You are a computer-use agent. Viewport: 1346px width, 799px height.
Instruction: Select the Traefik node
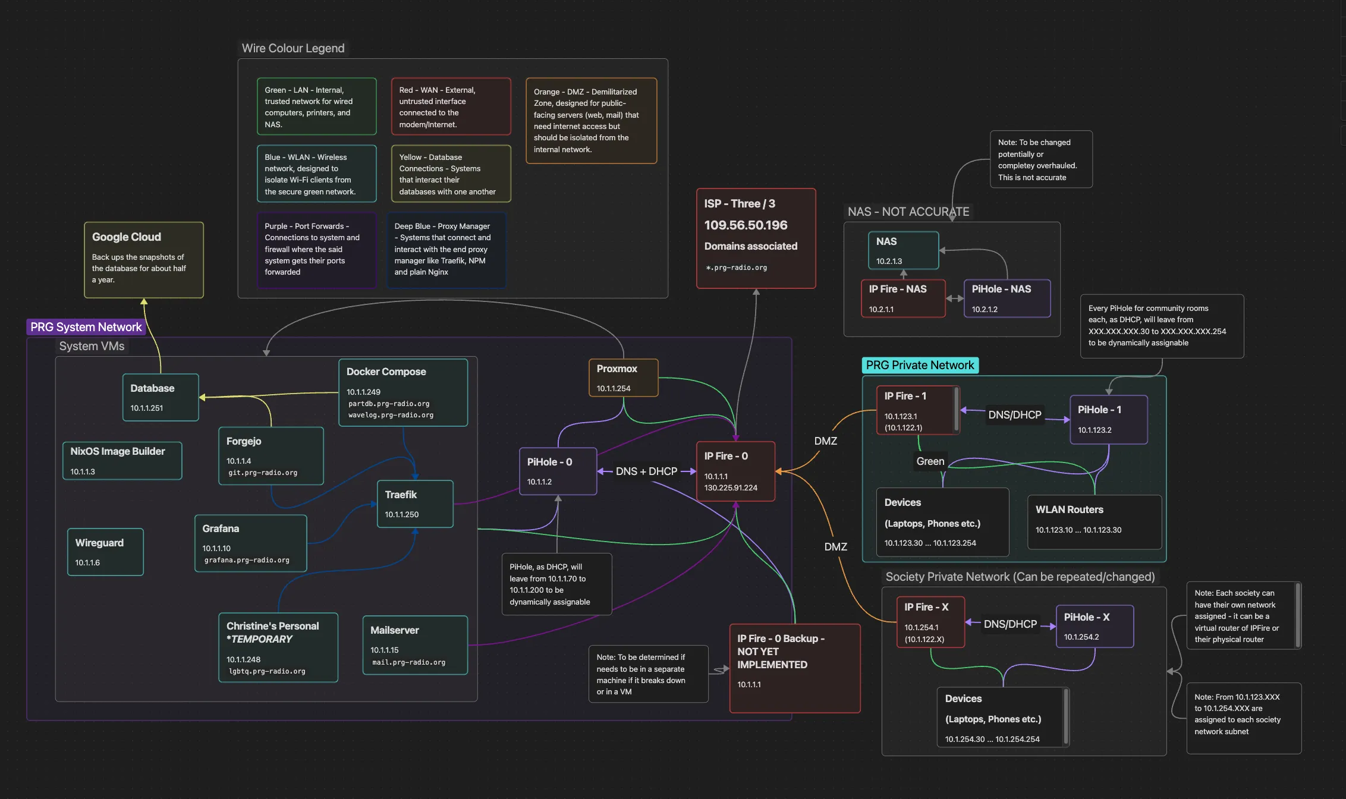coord(415,504)
